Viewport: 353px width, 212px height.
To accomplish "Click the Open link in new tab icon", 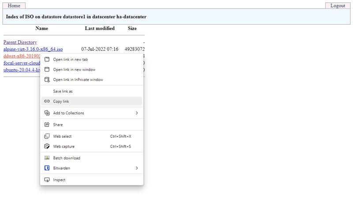I will 47,59.
